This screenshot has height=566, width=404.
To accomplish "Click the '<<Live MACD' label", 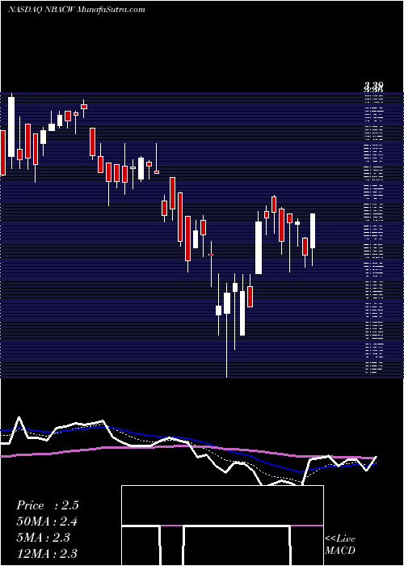I will pyautogui.click(x=340, y=544).
